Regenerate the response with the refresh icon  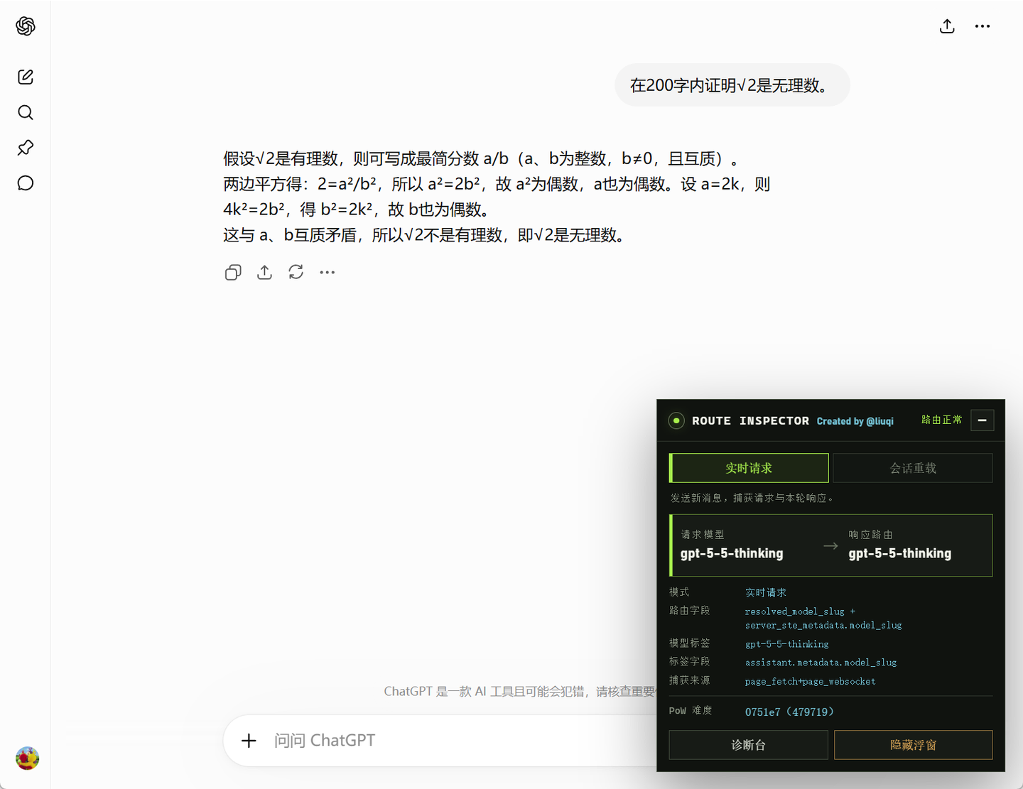tap(296, 272)
